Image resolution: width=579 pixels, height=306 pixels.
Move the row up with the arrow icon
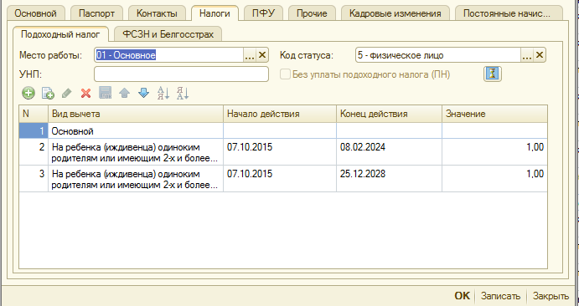(x=125, y=93)
